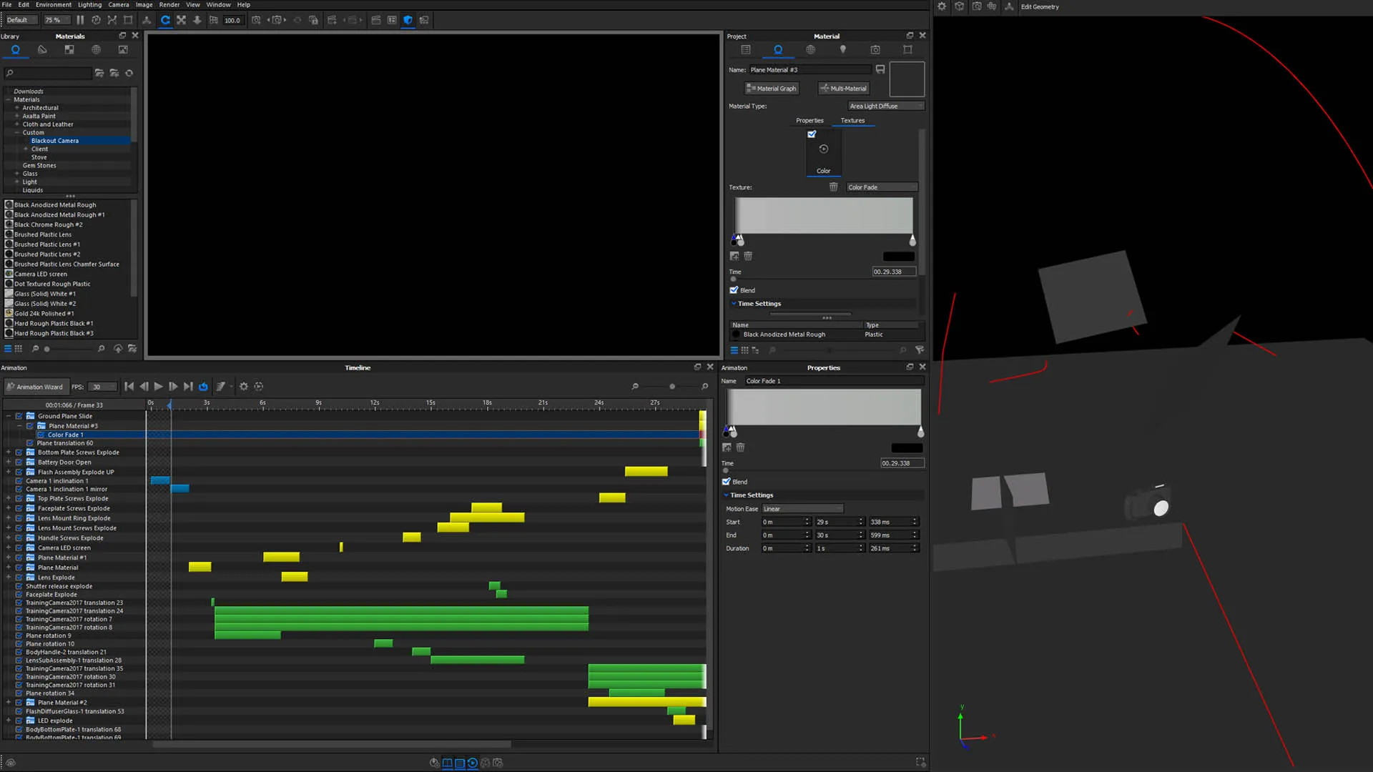The image size is (1373, 772).
Task: Toggle the Blend checkbox in Animation Properties
Action: coord(727,482)
